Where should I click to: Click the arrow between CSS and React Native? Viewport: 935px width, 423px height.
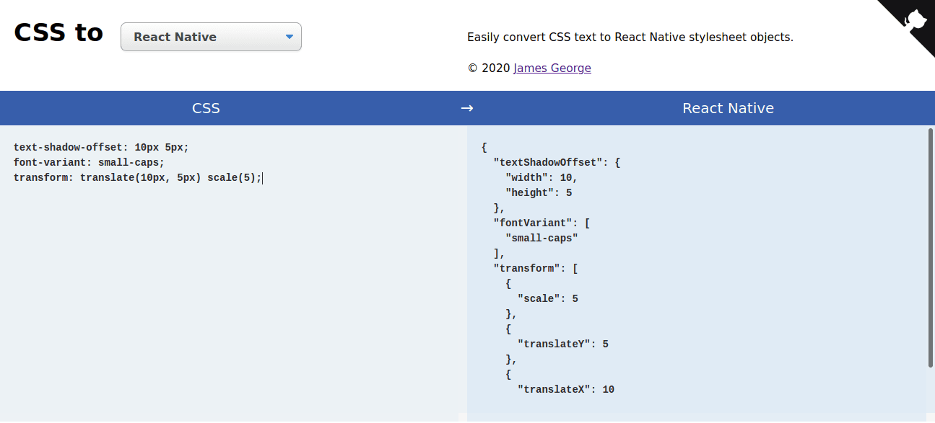click(x=467, y=108)
